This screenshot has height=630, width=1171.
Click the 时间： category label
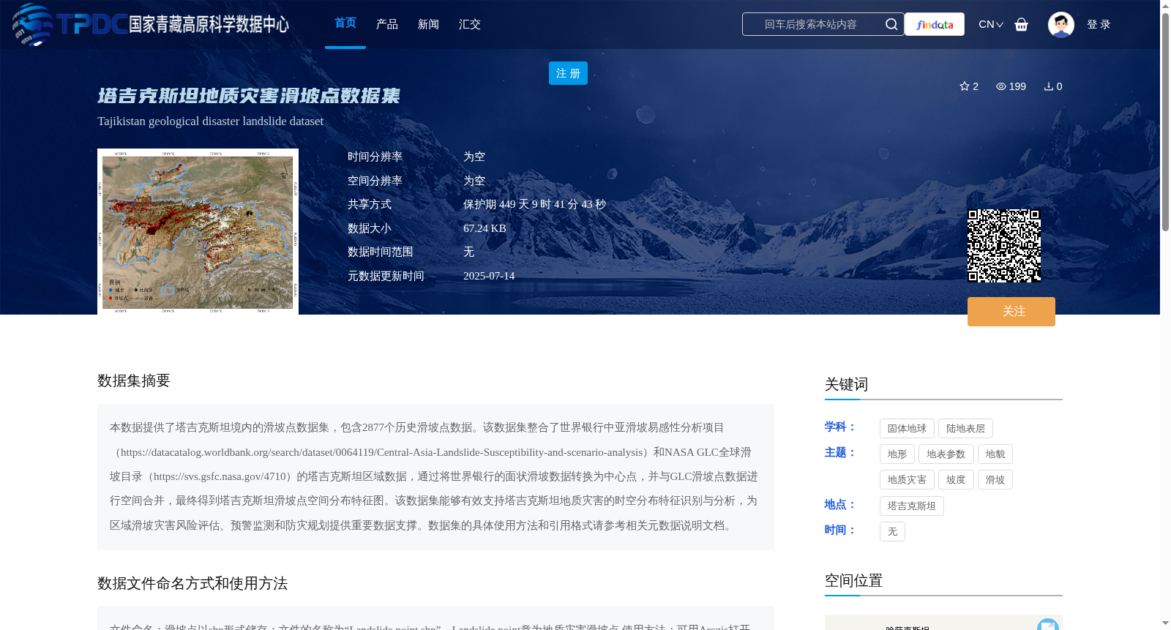pyautogui.click(x=840, y=530)
